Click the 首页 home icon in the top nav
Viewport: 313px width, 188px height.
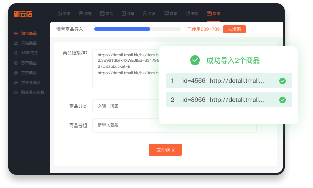pos(60,14)
